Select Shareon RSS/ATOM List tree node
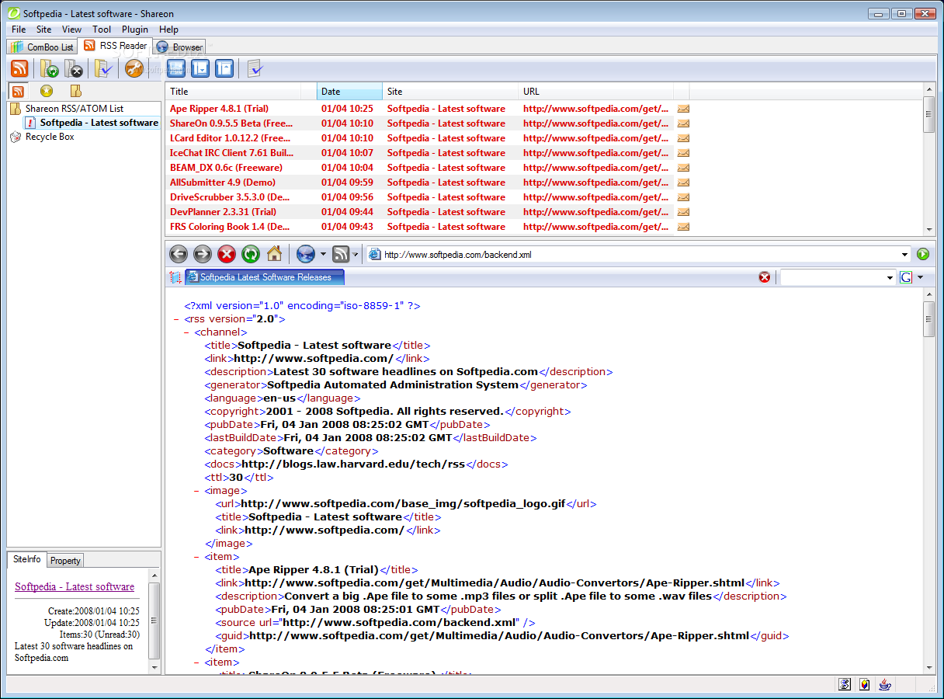944x699 pixels. (74, 109)
